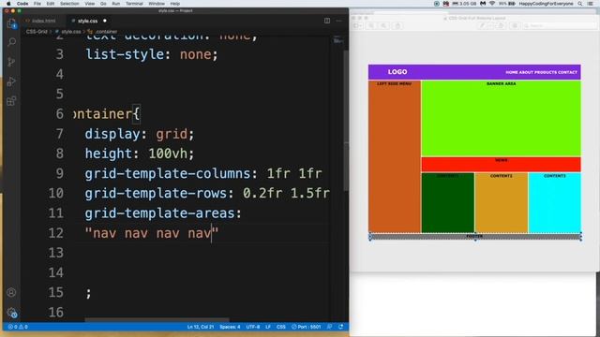Click the grid-template-areas line
The height and width of the screenshot is (337, 600).
click(x=163, y=213)
